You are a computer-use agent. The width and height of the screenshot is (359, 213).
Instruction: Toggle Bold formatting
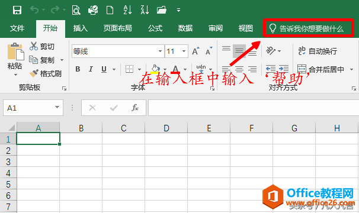[78, 69]
